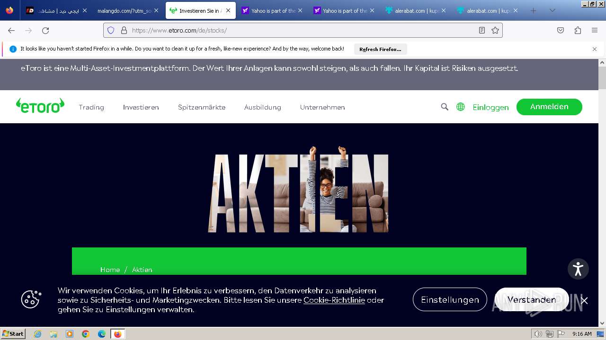
Task: Click the address bar URL field
Action: coord(303,30)
